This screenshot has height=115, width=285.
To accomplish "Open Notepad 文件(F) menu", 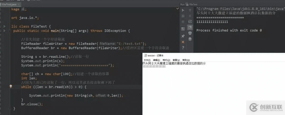I will pos(147,60).
